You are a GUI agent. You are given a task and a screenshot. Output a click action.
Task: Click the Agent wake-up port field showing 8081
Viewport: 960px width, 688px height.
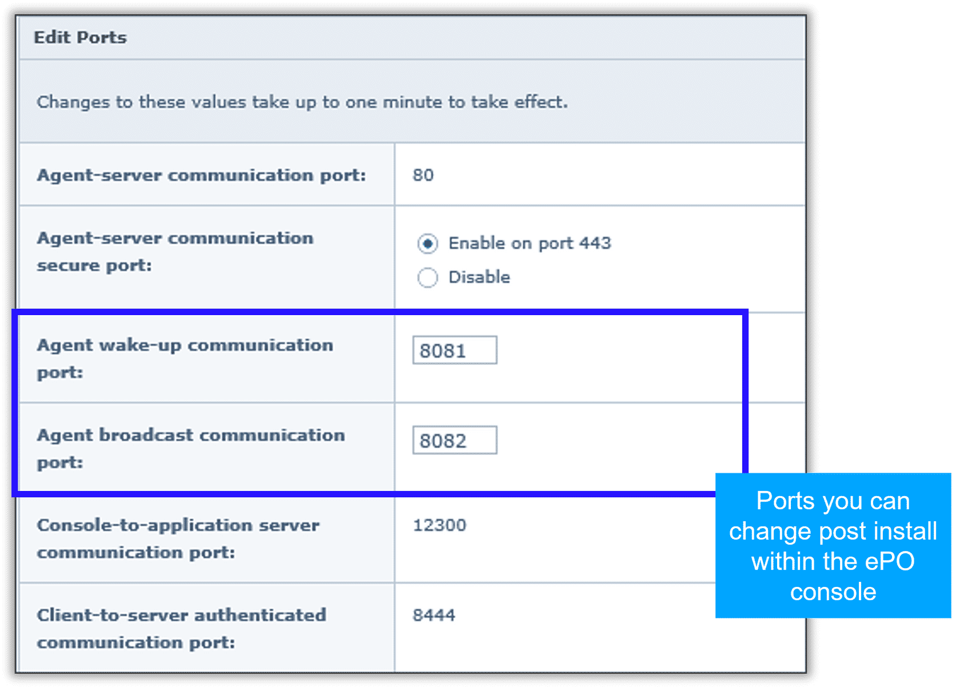[454, 350]
